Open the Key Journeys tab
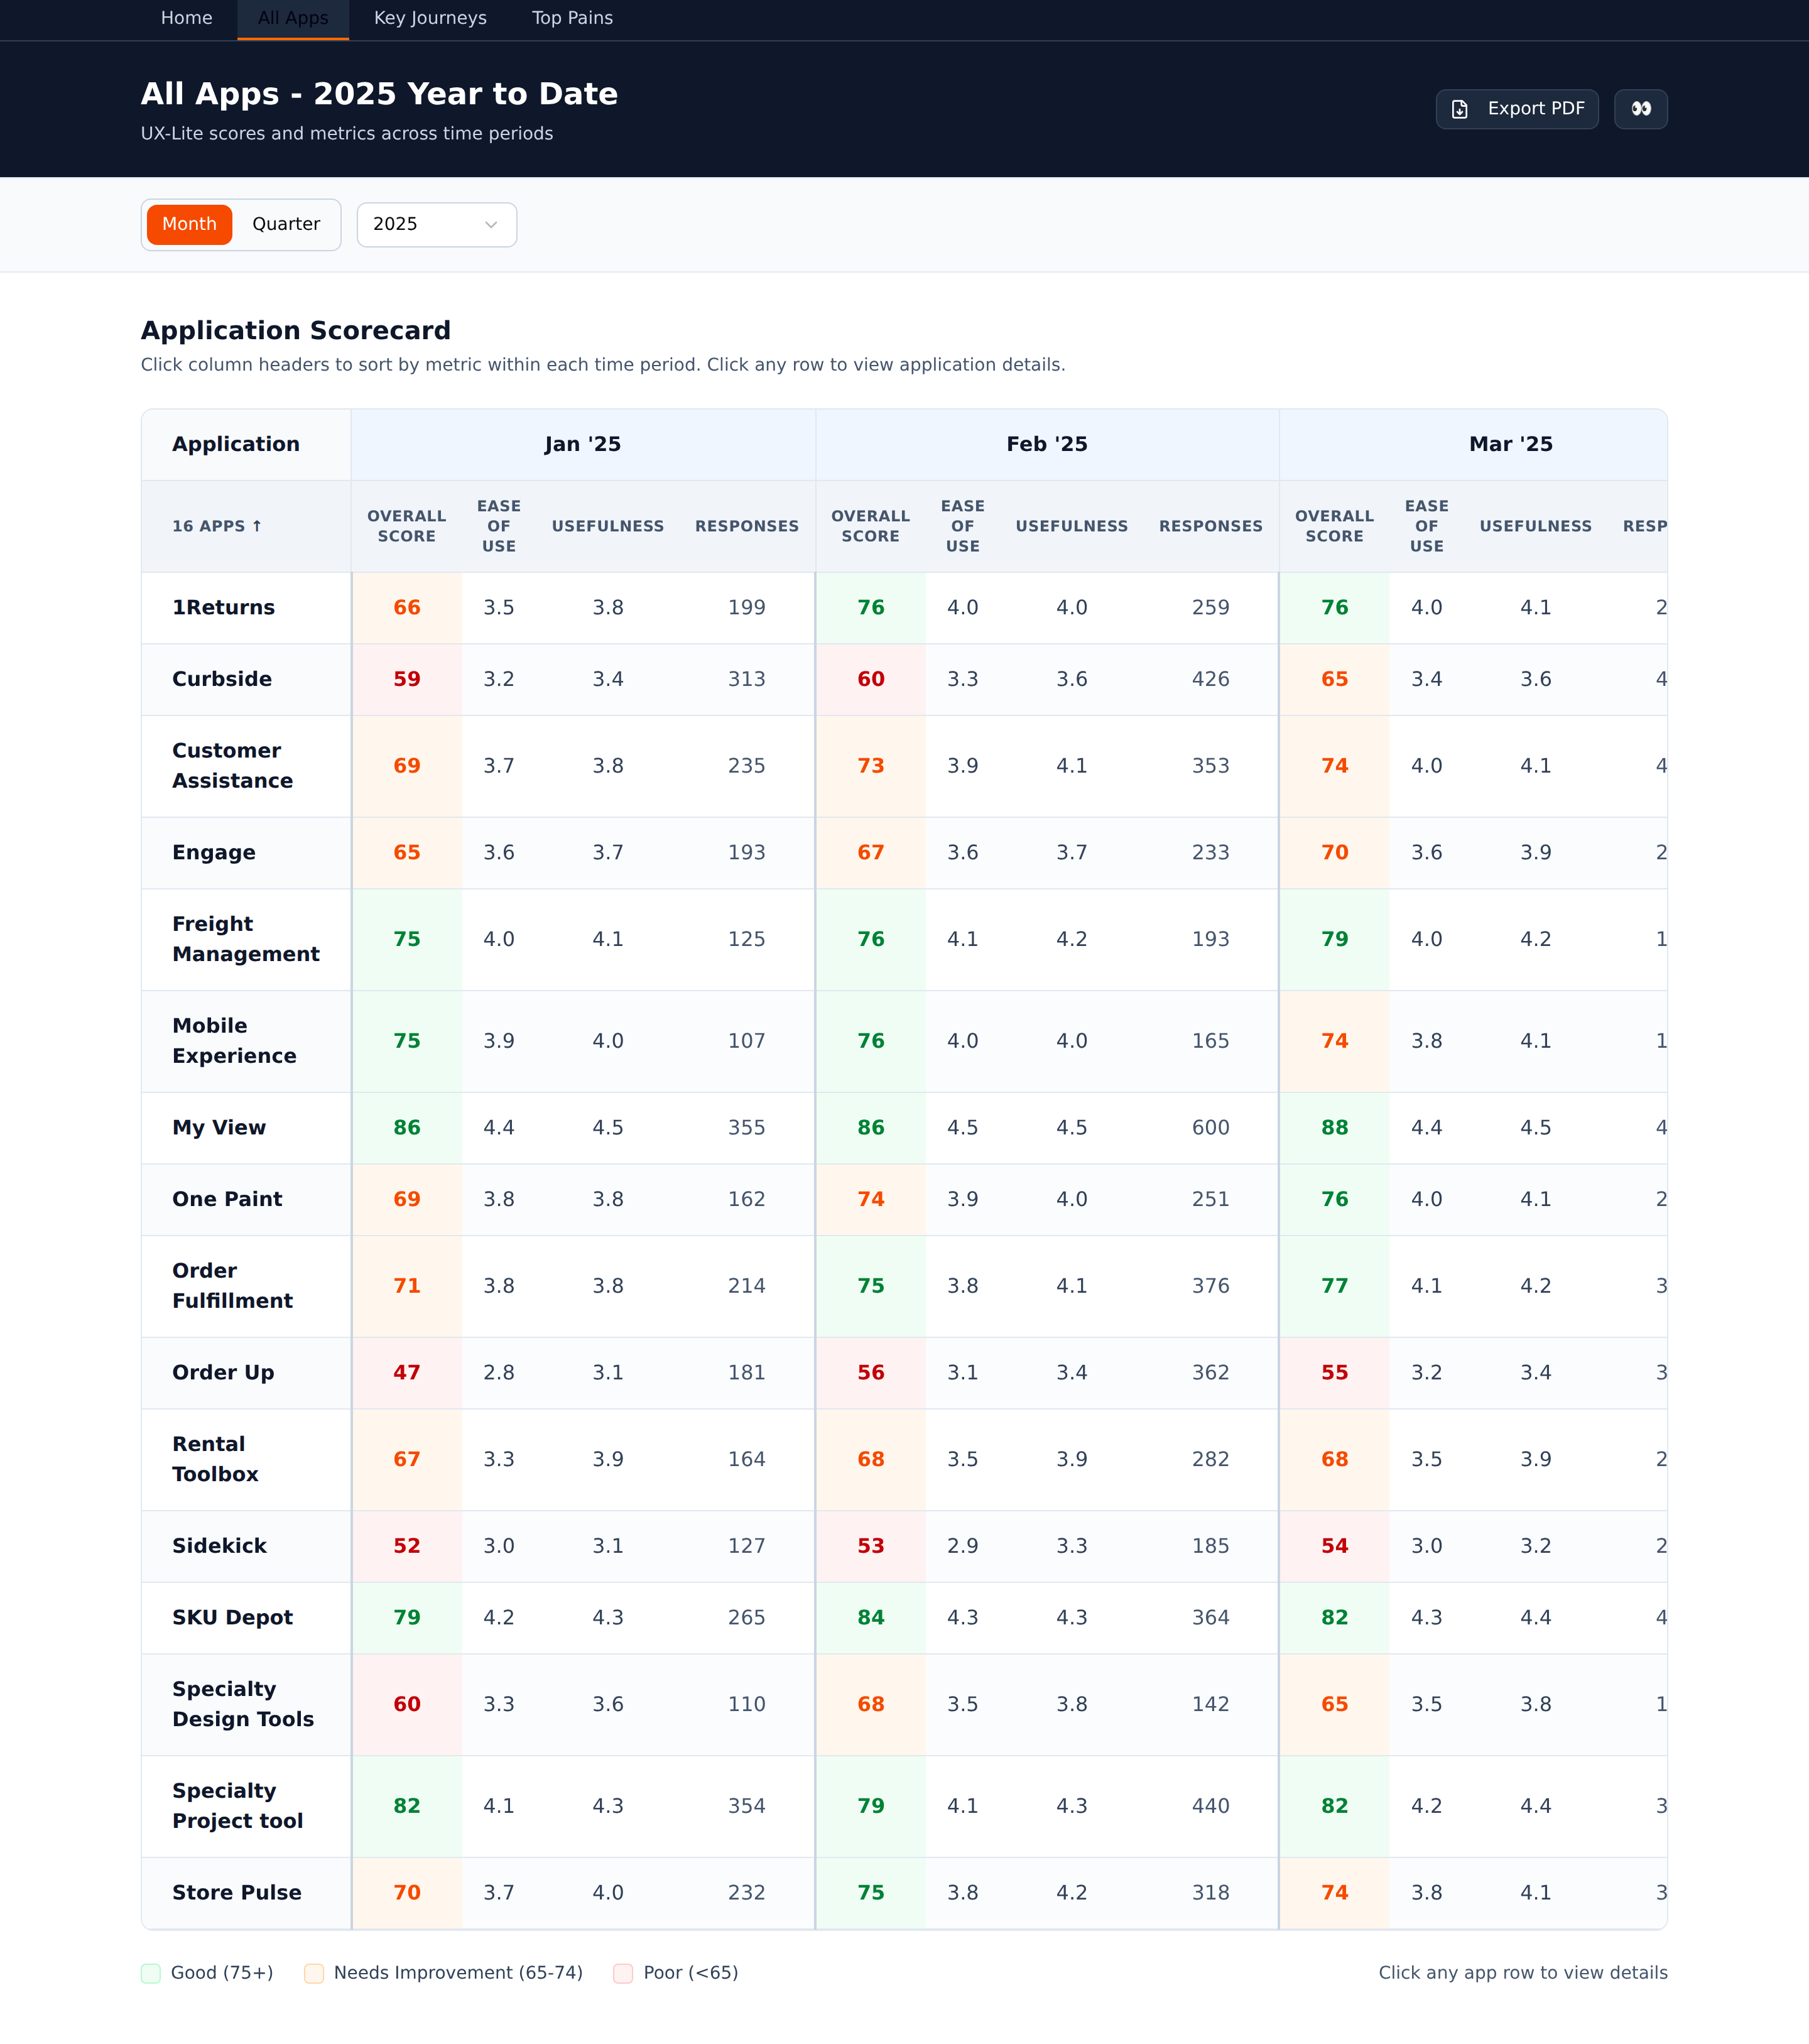 click(430, 18)
